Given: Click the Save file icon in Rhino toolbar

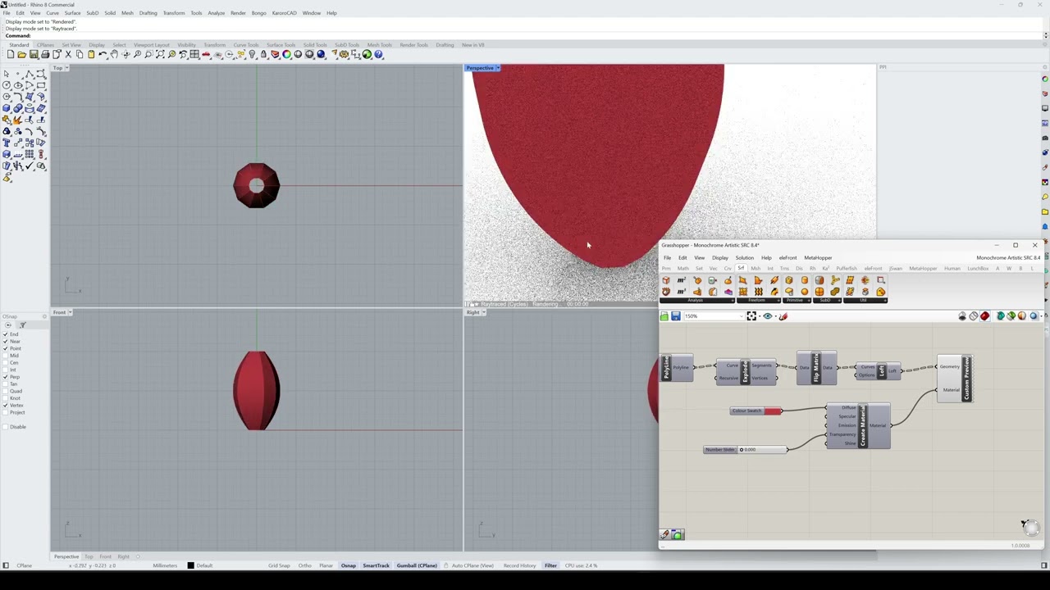Looking at the screenshot, I should [x=34, y=55].
